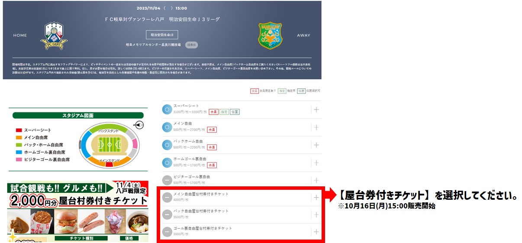Expand the スーパーシート row with plus sign
The image size is (522, 243).
coord(316,109)
